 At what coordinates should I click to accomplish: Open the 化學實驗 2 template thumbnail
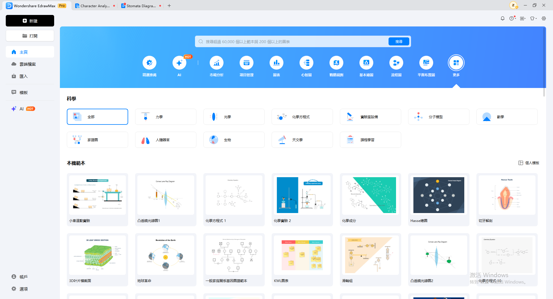302,195
